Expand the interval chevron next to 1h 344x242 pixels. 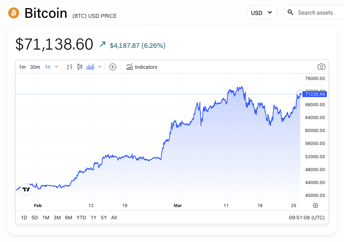56,67
